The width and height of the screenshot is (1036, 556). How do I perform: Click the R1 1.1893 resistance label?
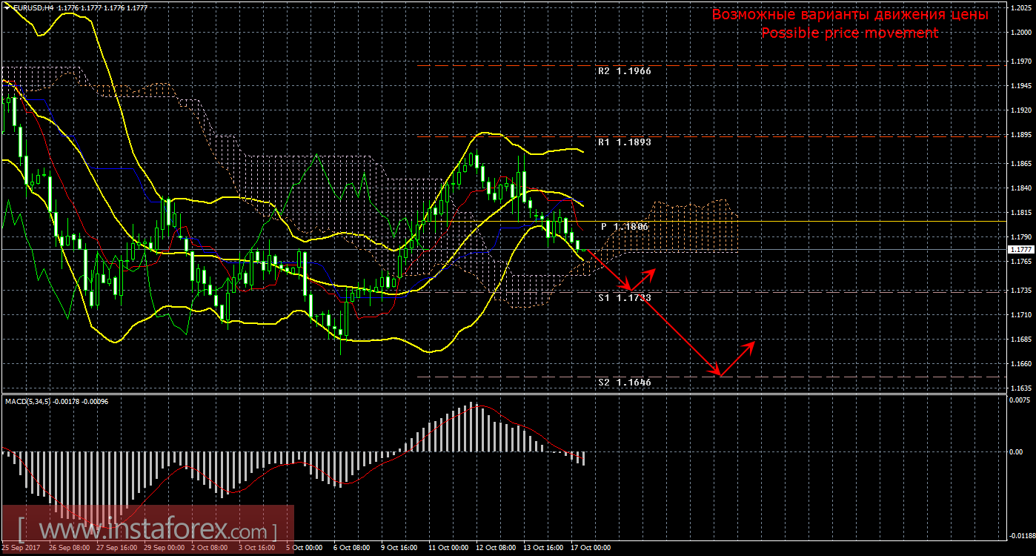[624, 142]
